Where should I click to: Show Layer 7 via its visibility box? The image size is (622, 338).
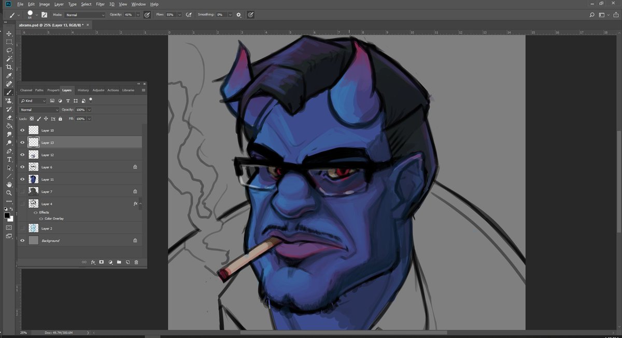pos(22,192)
